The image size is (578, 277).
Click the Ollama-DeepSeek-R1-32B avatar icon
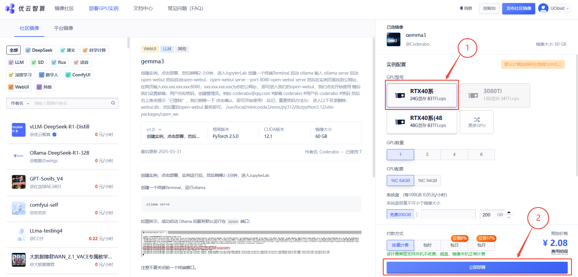19,156
